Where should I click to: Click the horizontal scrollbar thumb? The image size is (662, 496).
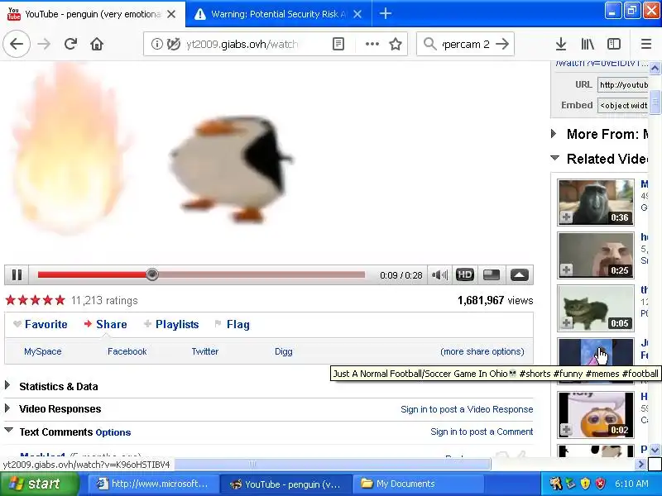pos(333,464)
